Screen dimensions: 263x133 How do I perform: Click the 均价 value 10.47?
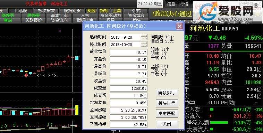pyautogui.click(x=255, y=56)
